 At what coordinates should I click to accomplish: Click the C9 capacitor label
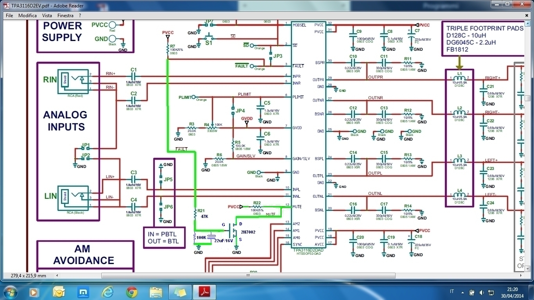[359, 31]
